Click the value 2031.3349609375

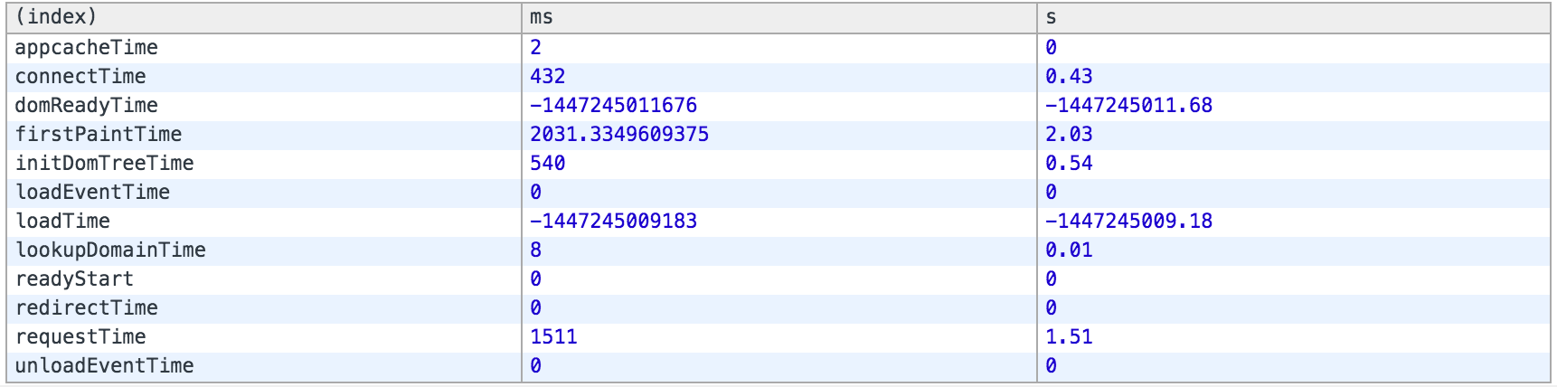point(619,135)
